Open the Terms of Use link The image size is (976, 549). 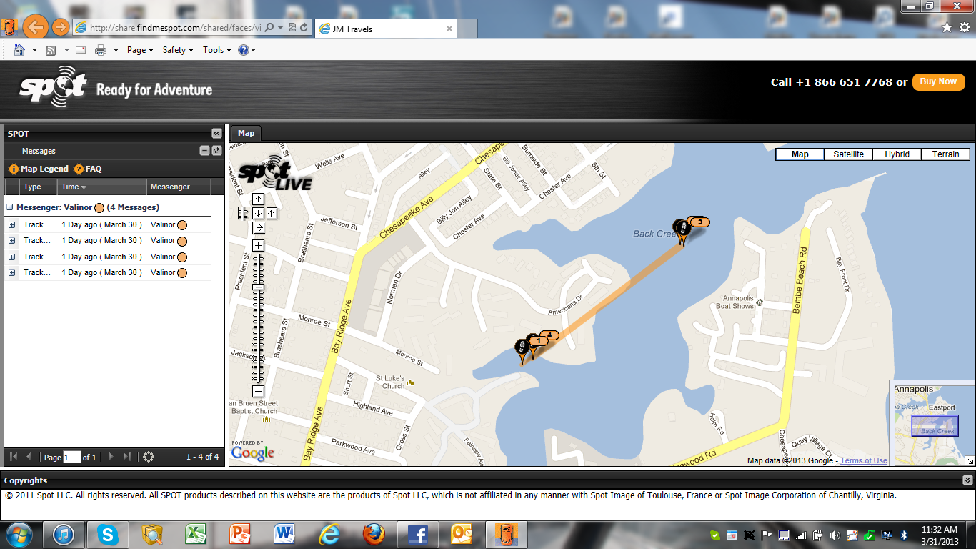pyautogui.click(x=863, y=460)
